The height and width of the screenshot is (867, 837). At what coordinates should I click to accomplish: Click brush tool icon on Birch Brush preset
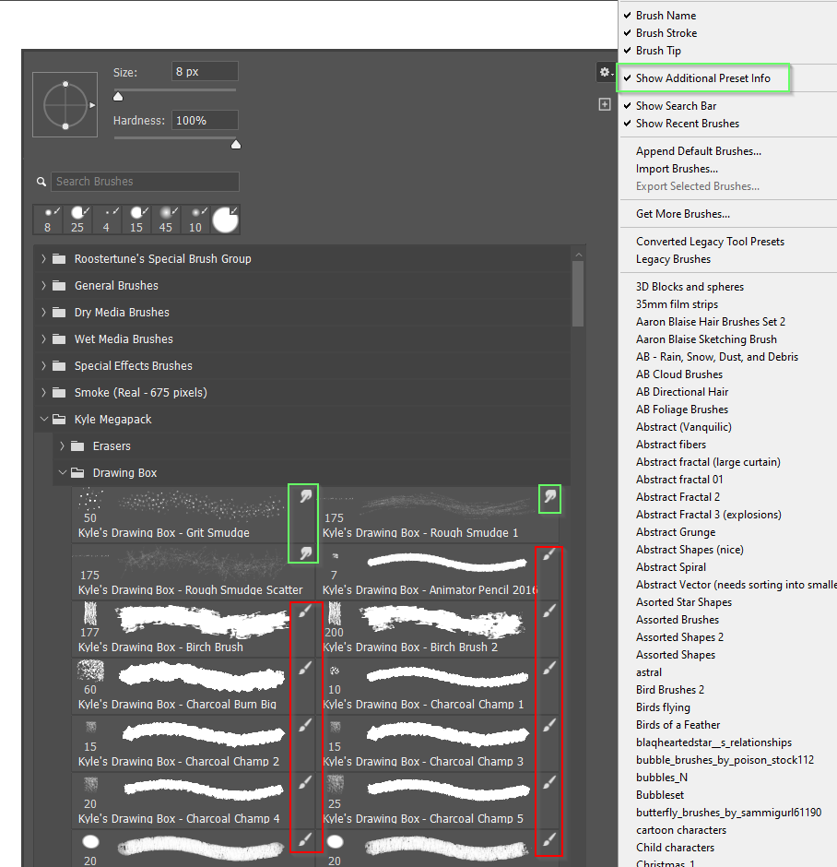305,611
